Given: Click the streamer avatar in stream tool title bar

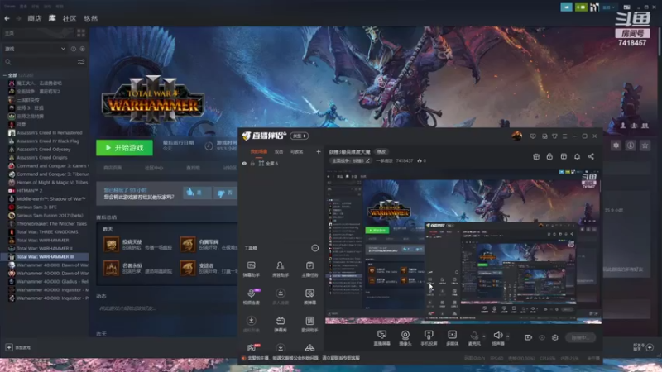Looking at the screenshot, I should coord(516,136).
